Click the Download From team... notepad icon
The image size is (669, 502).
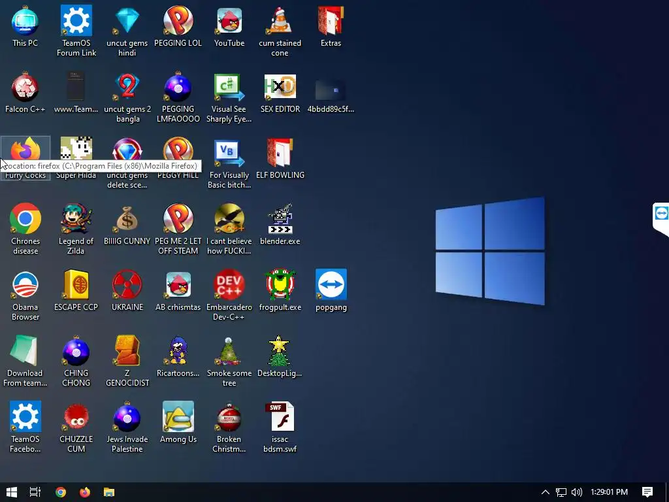tap(24, 351)
